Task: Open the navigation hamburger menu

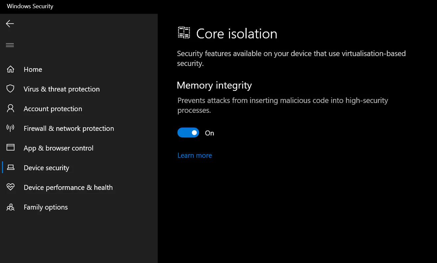Action: click(x=10, y=45)
